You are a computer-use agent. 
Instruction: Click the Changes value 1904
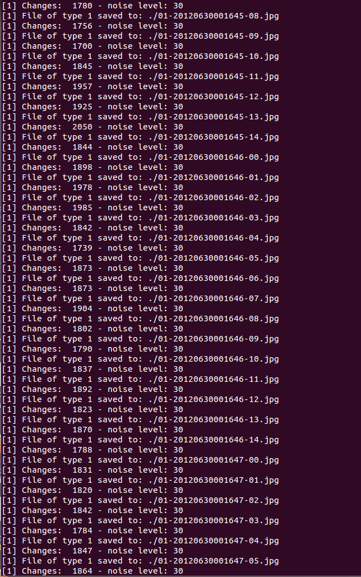point(82,308)
